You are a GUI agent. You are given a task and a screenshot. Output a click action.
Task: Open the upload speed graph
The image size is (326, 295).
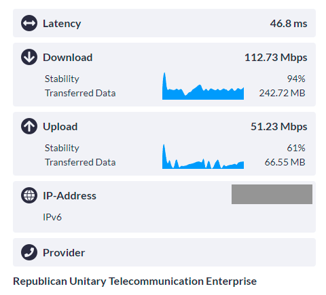pos(203,157)
